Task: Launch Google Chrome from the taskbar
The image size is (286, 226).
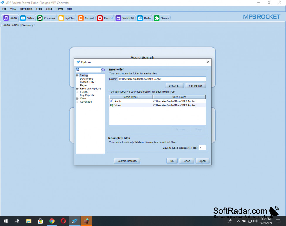Action: tap(52, 221)
